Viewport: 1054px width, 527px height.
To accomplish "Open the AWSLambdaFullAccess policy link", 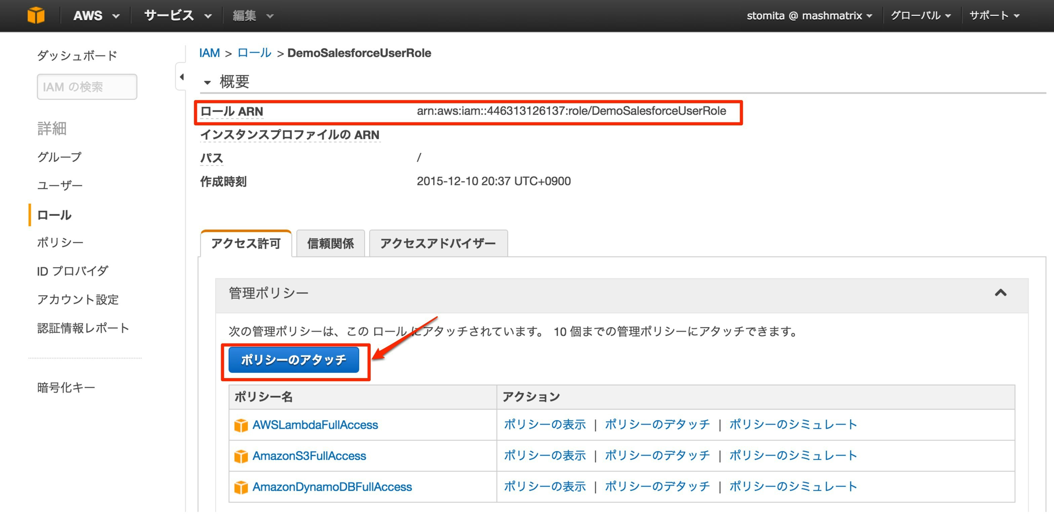I will (315, 425).
